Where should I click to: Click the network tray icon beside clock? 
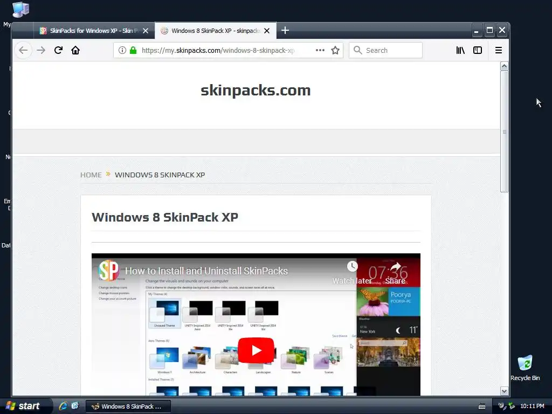[512, 406]
